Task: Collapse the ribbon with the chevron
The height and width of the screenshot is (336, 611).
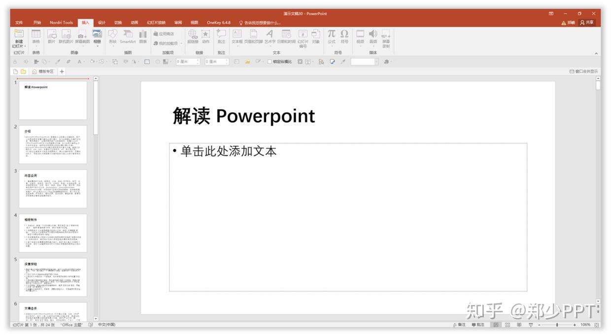Action: [596, 53]
